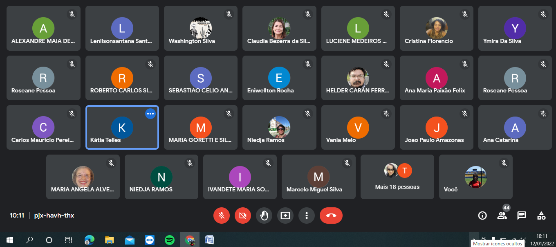The image size is (556, 247).
Task: Click the name 'Marcelo Miguel Silva'
Action: 314,189
